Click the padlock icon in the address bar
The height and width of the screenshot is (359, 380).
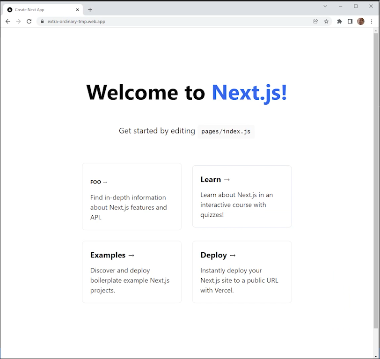click(42, 21)
